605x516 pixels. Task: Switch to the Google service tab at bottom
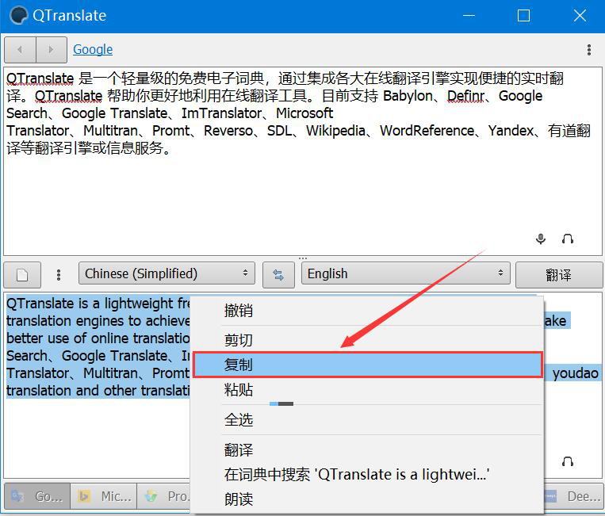tap(37, 496)
